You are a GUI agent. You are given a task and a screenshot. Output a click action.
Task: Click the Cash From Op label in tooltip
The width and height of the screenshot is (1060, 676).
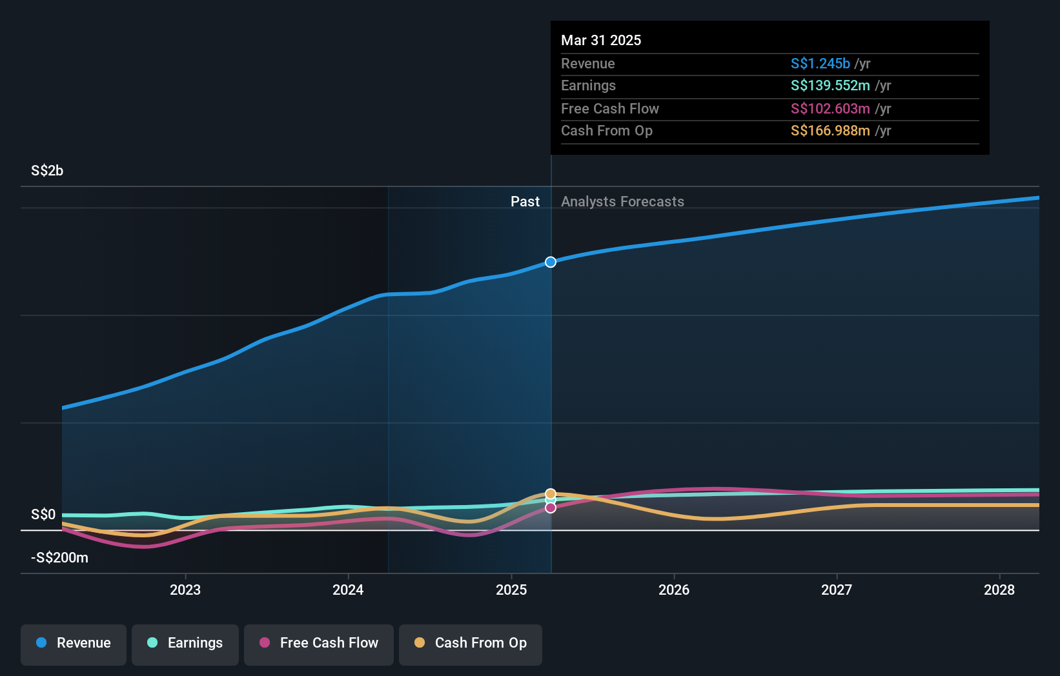click(607, 130)
